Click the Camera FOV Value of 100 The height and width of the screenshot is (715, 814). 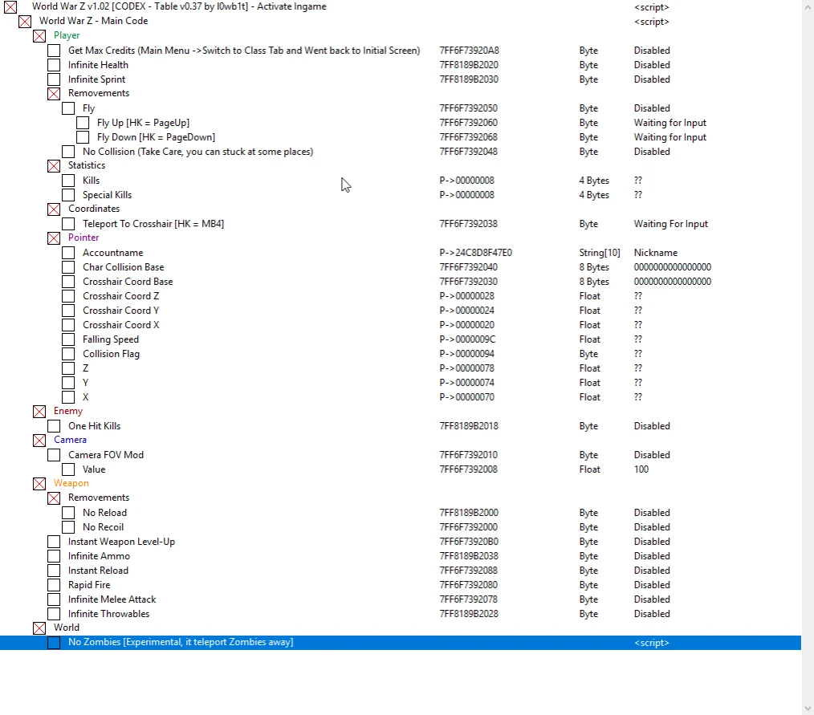tap(641, 469)
